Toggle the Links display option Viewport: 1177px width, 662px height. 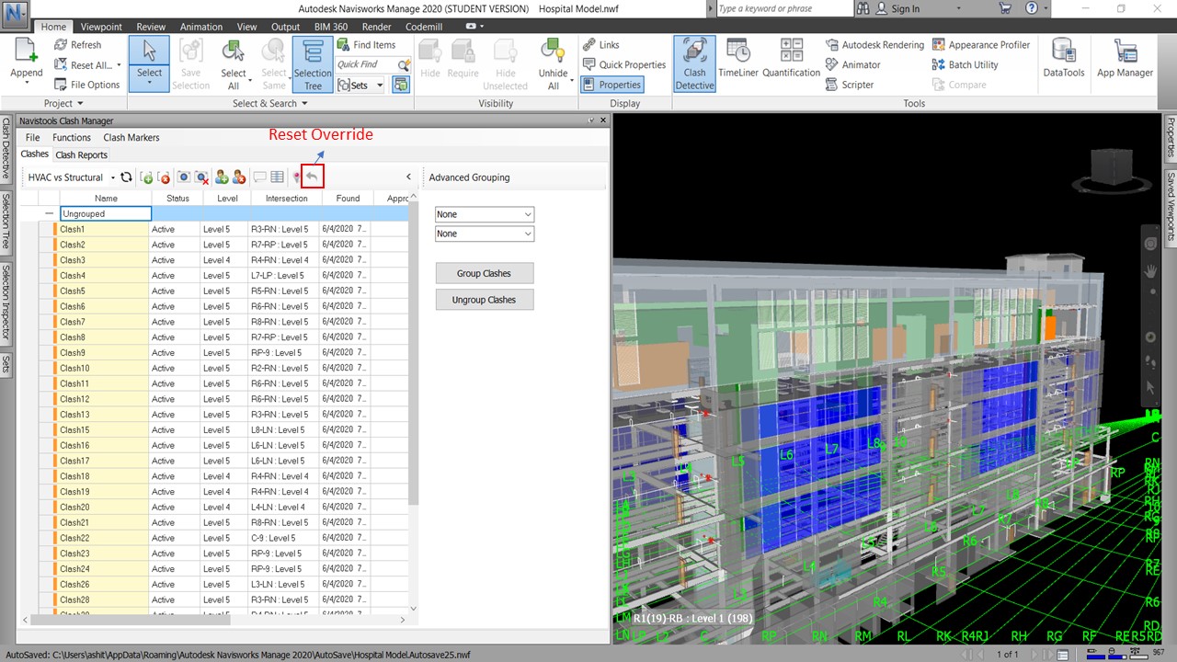[x=601, y=44]
